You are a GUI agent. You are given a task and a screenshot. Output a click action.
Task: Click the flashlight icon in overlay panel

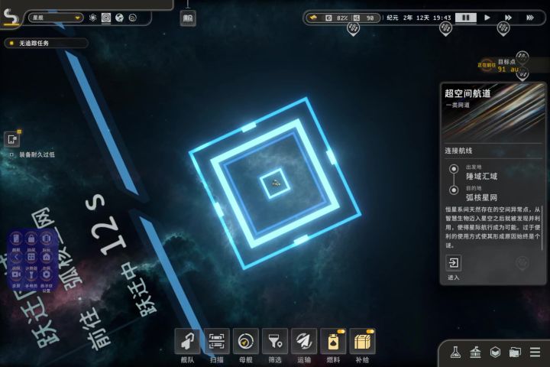click(x=31, y=274)
